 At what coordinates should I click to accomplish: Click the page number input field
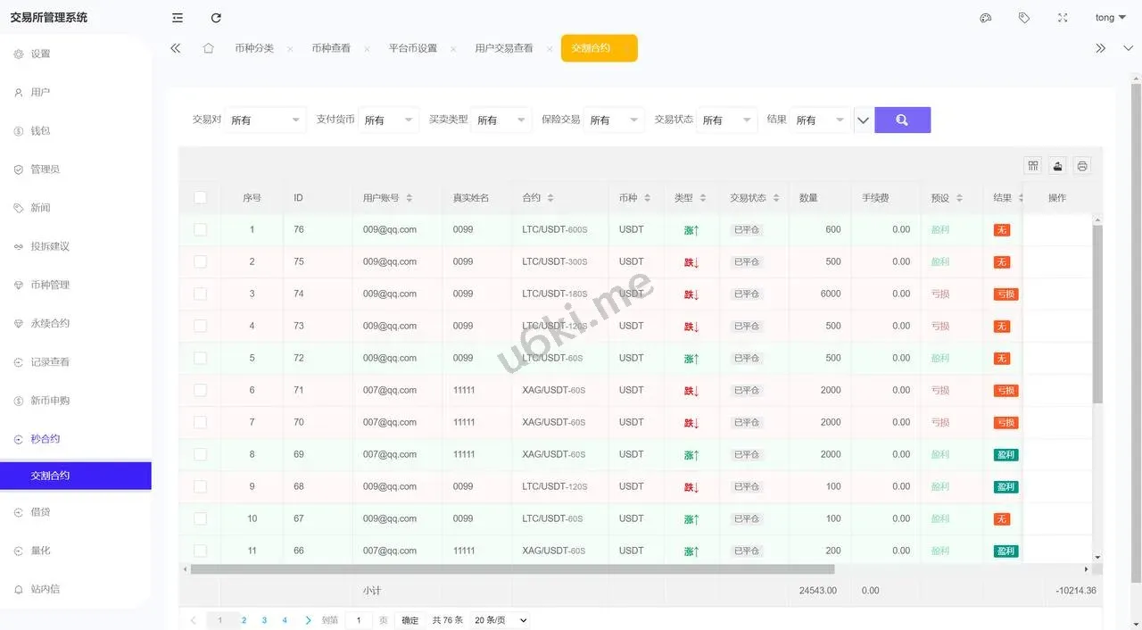point(359,620)
